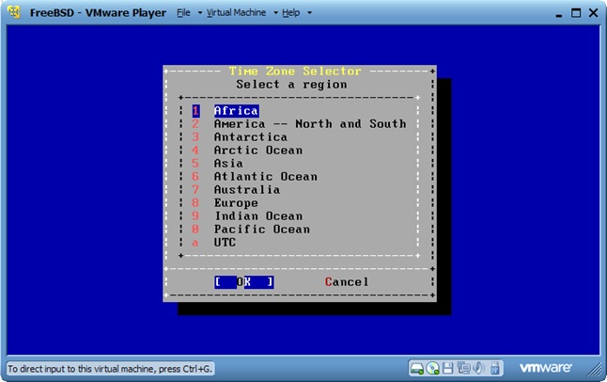
Task: Open the File menu
Action: click(186, 13)
